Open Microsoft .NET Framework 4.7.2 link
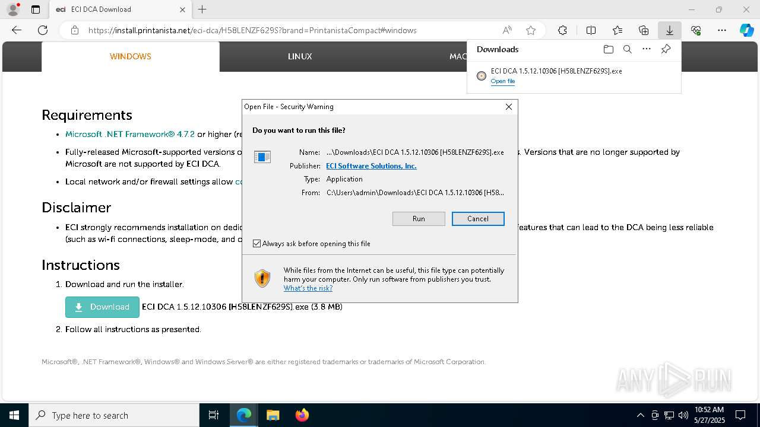The height and width of the screenshot is (427, 760). coord(130,135)
